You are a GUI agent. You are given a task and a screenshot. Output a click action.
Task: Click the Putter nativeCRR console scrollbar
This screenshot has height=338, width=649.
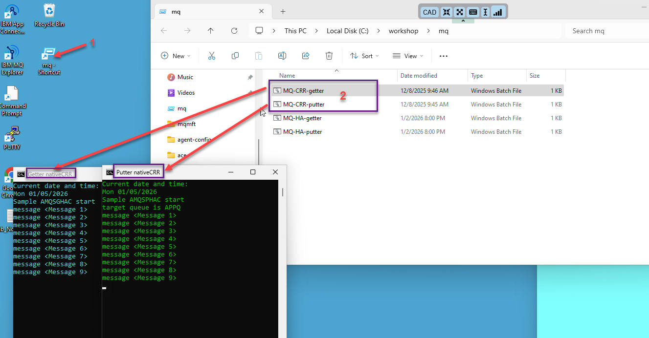point(283,192)
